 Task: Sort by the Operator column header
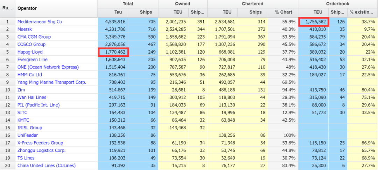pyautogui.click(x=27, y=8)
